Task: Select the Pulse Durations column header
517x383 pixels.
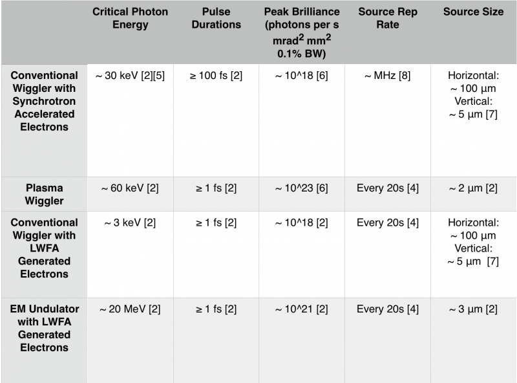Action: click(216, 19)
